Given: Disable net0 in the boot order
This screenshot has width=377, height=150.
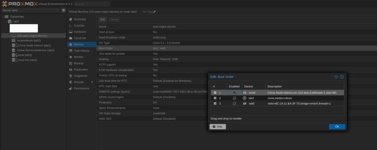Looking at the screenshot, I should point(234,104).
